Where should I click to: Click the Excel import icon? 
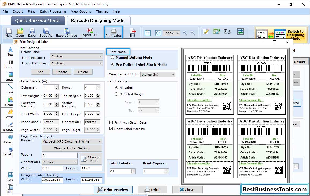pyautogui.click(x=217, y=32)
